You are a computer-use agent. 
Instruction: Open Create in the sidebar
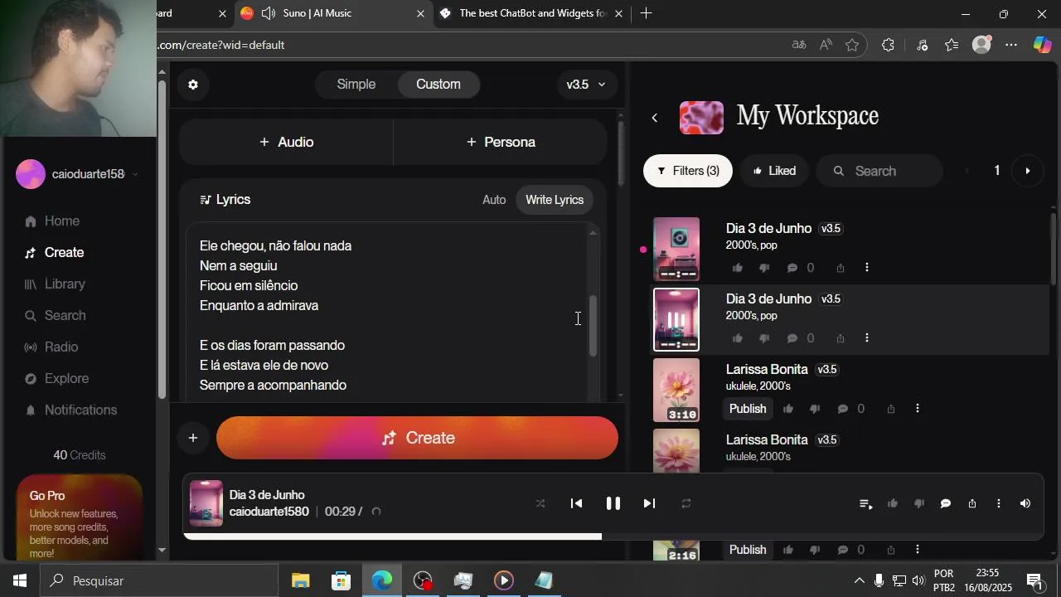pos(64,253)
